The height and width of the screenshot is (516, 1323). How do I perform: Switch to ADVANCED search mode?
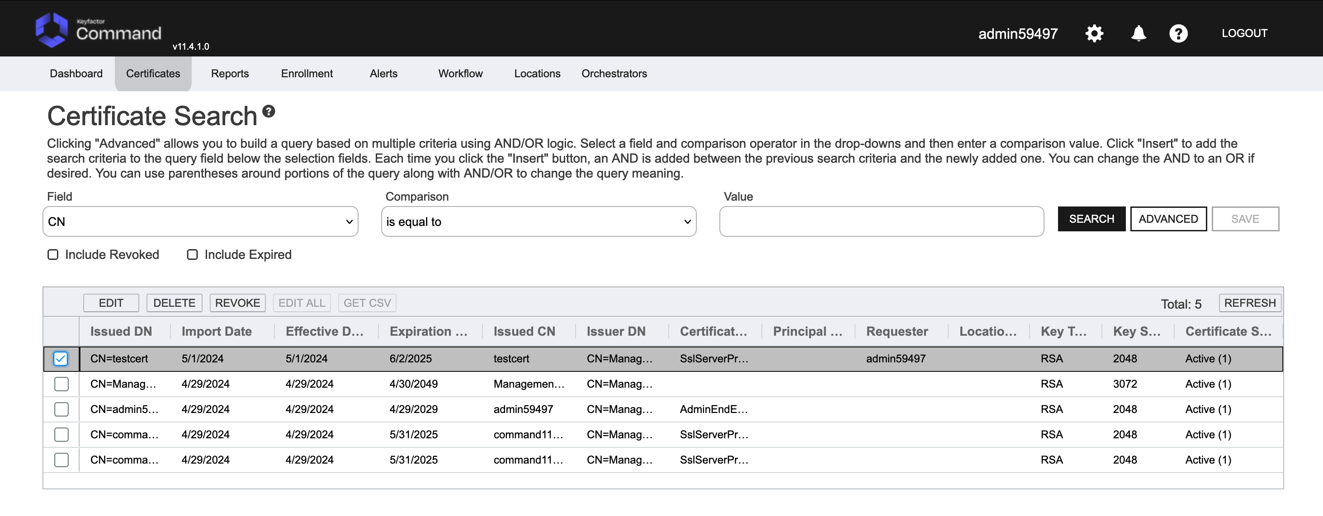pyautogui.click(x=1168, y=219)
